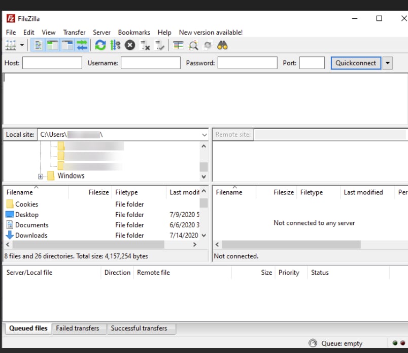Click the Desktop monitor icon
408x353 pixels.
(10, 214)
